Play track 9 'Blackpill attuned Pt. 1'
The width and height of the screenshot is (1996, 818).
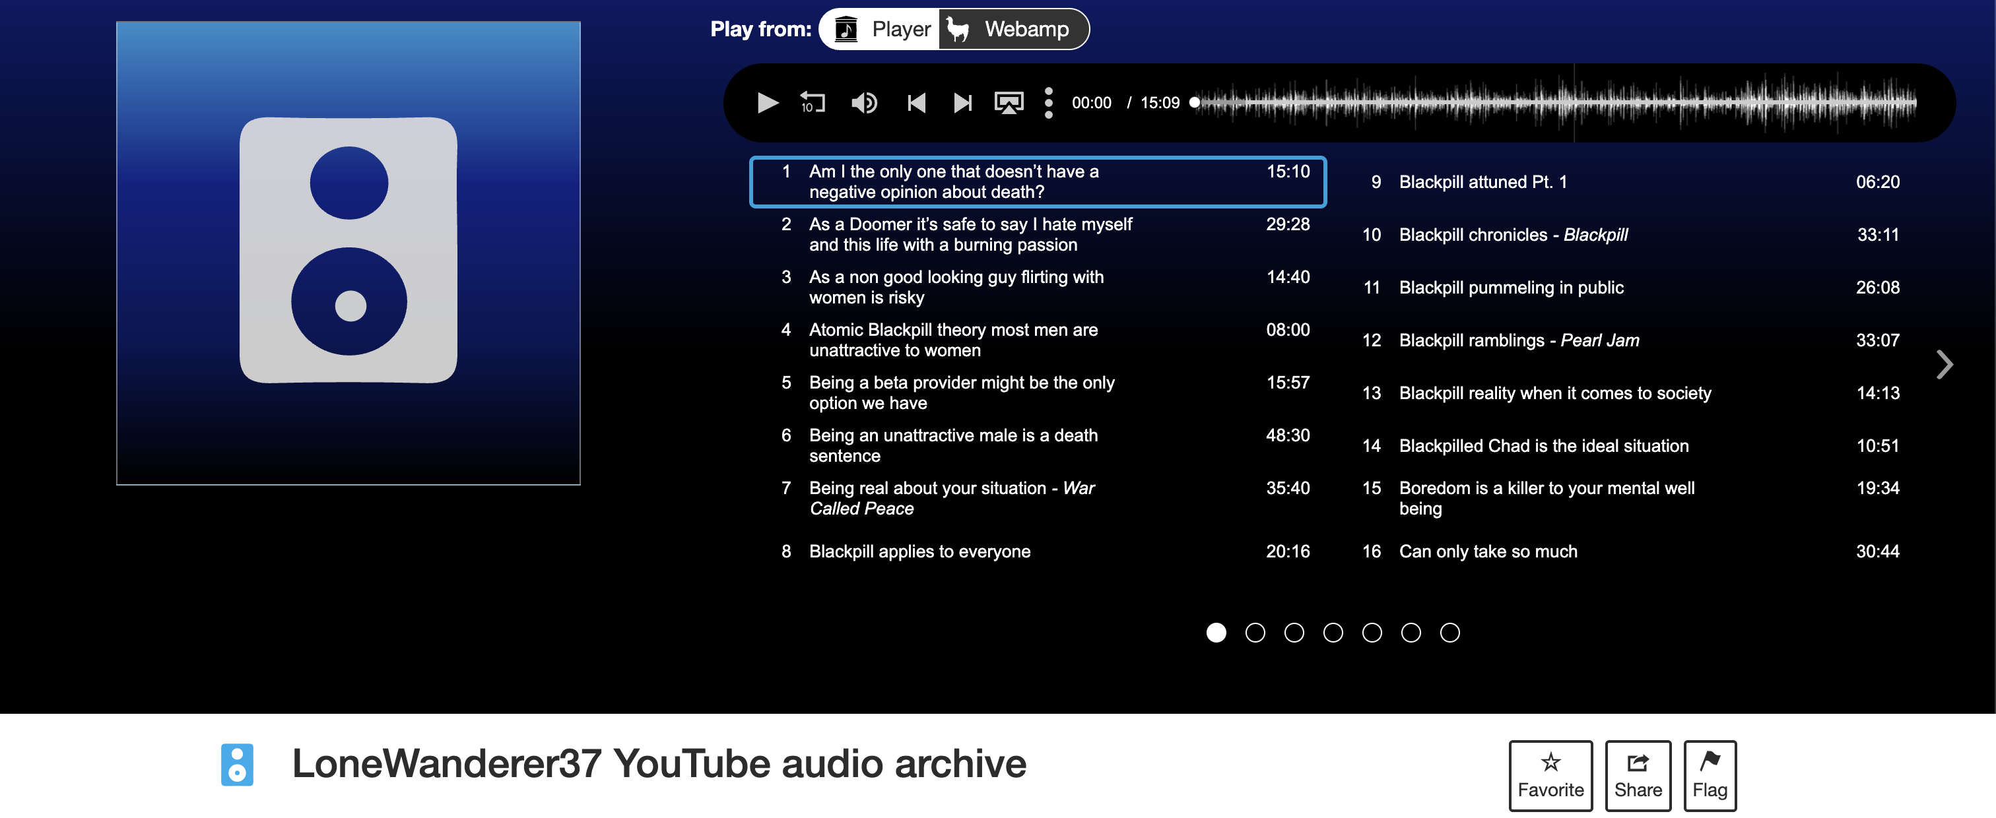coord(1627,182)
